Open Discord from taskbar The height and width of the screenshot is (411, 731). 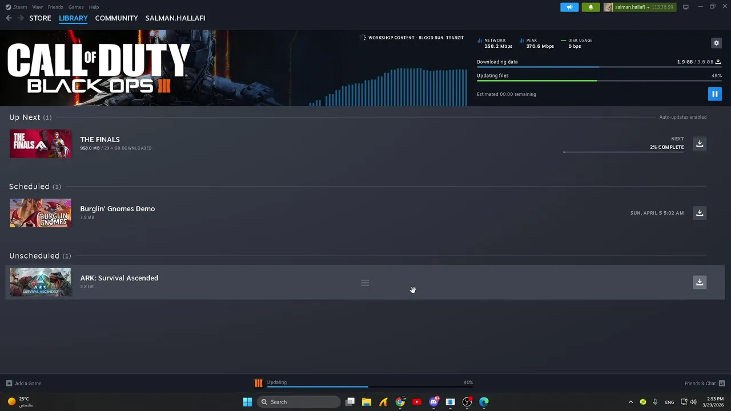click(x=433, y=402)
